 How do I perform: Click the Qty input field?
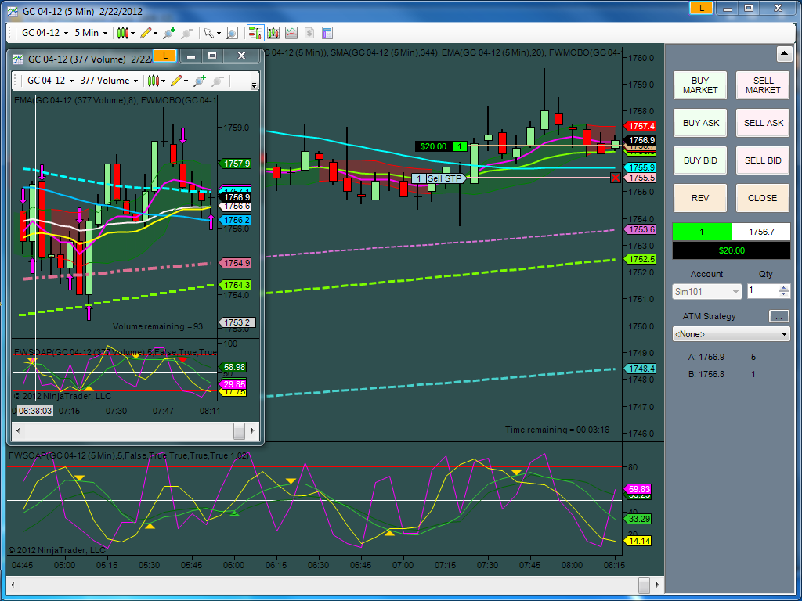(762, 291)
